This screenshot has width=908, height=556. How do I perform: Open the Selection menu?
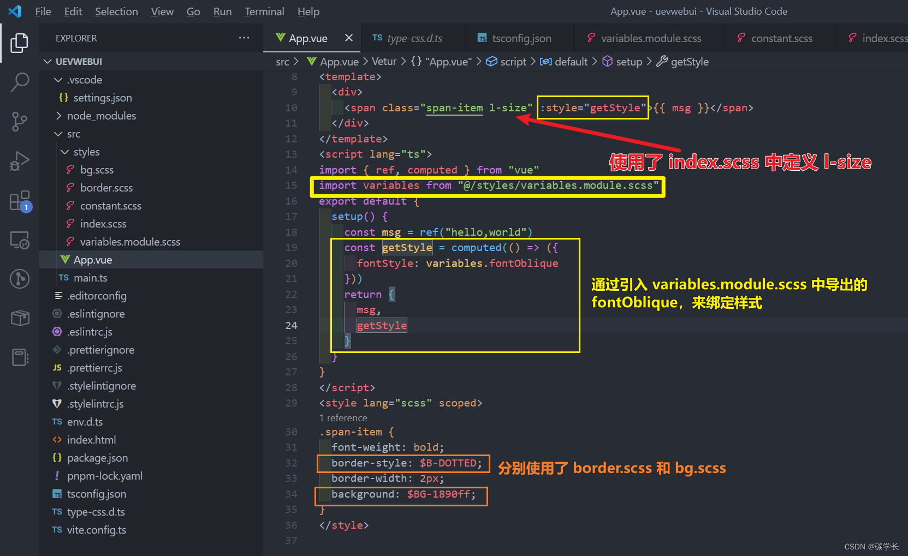click(116, 11)
